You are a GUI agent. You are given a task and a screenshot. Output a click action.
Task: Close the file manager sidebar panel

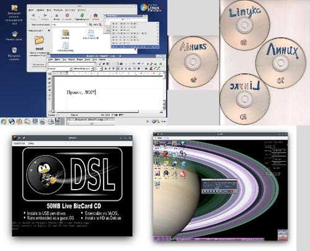point(49,30)
